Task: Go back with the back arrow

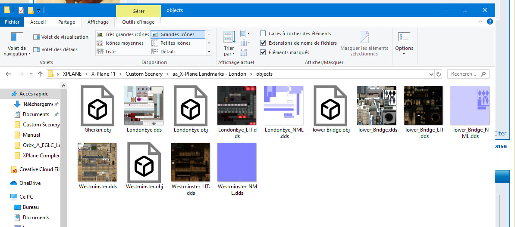Action: (x=9, y=74)
